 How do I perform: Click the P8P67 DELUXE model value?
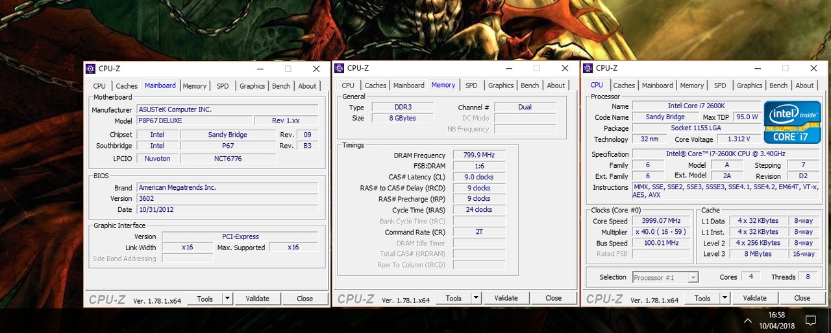[x=193, y=121]
